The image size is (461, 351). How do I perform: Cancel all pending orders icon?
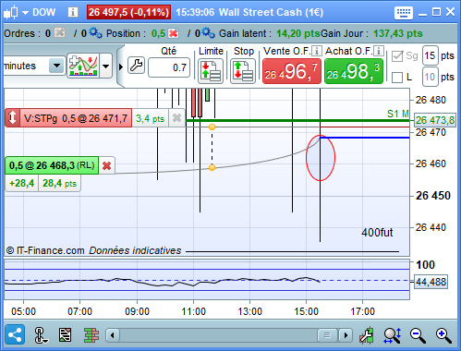point(60,32)
